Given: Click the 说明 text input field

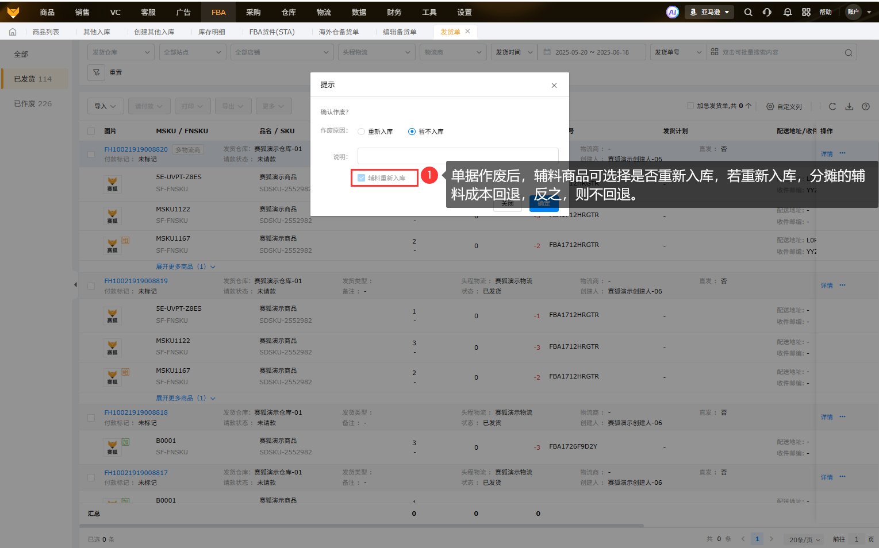Looking at the screenshot, I should coord(458,156).
